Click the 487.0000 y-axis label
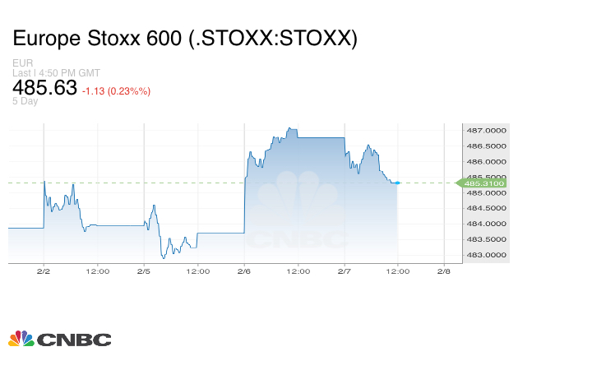This screenshot has width=592, height=370. point(485,130)
